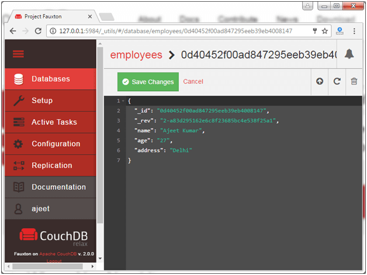Click the Chrome profile user icon
The image size is (367, 275).
point(308,6)
